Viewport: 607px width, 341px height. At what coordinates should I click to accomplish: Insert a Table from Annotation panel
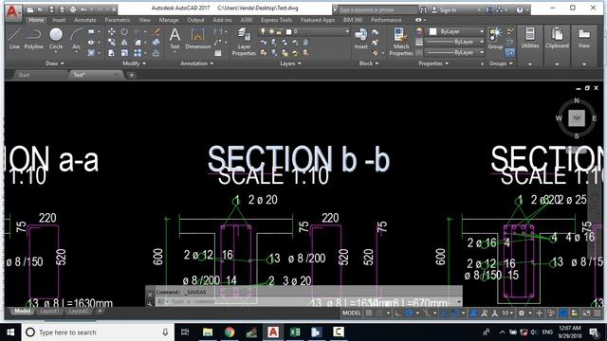pyautogui.click(x=218, y=53)
